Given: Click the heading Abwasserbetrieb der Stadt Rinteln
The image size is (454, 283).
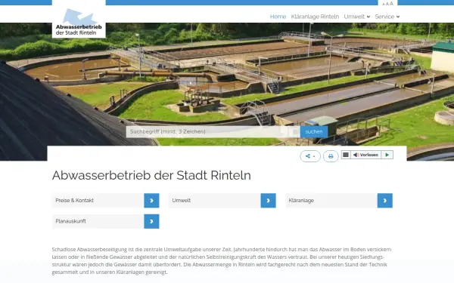Looking at the screenshot, I should (151, 175).
